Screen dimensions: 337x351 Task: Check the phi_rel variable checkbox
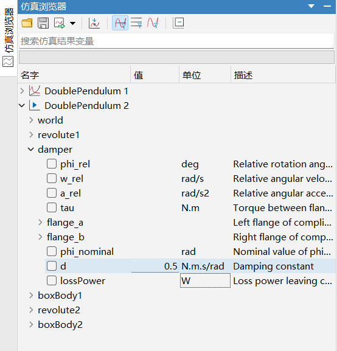point(52,164)
